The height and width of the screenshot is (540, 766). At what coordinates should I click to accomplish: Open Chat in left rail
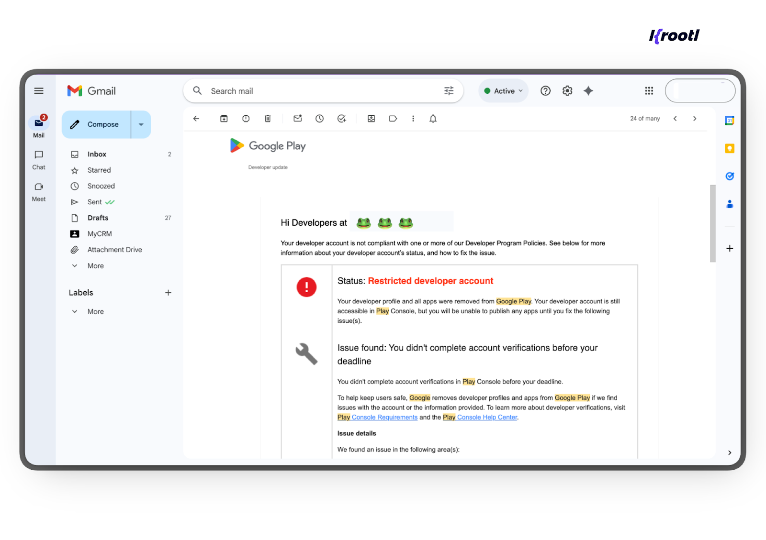click(39, 160)
